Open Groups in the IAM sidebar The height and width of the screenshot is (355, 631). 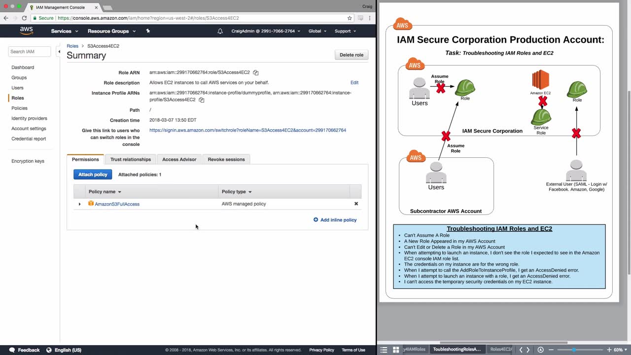(x=19, y=78)
